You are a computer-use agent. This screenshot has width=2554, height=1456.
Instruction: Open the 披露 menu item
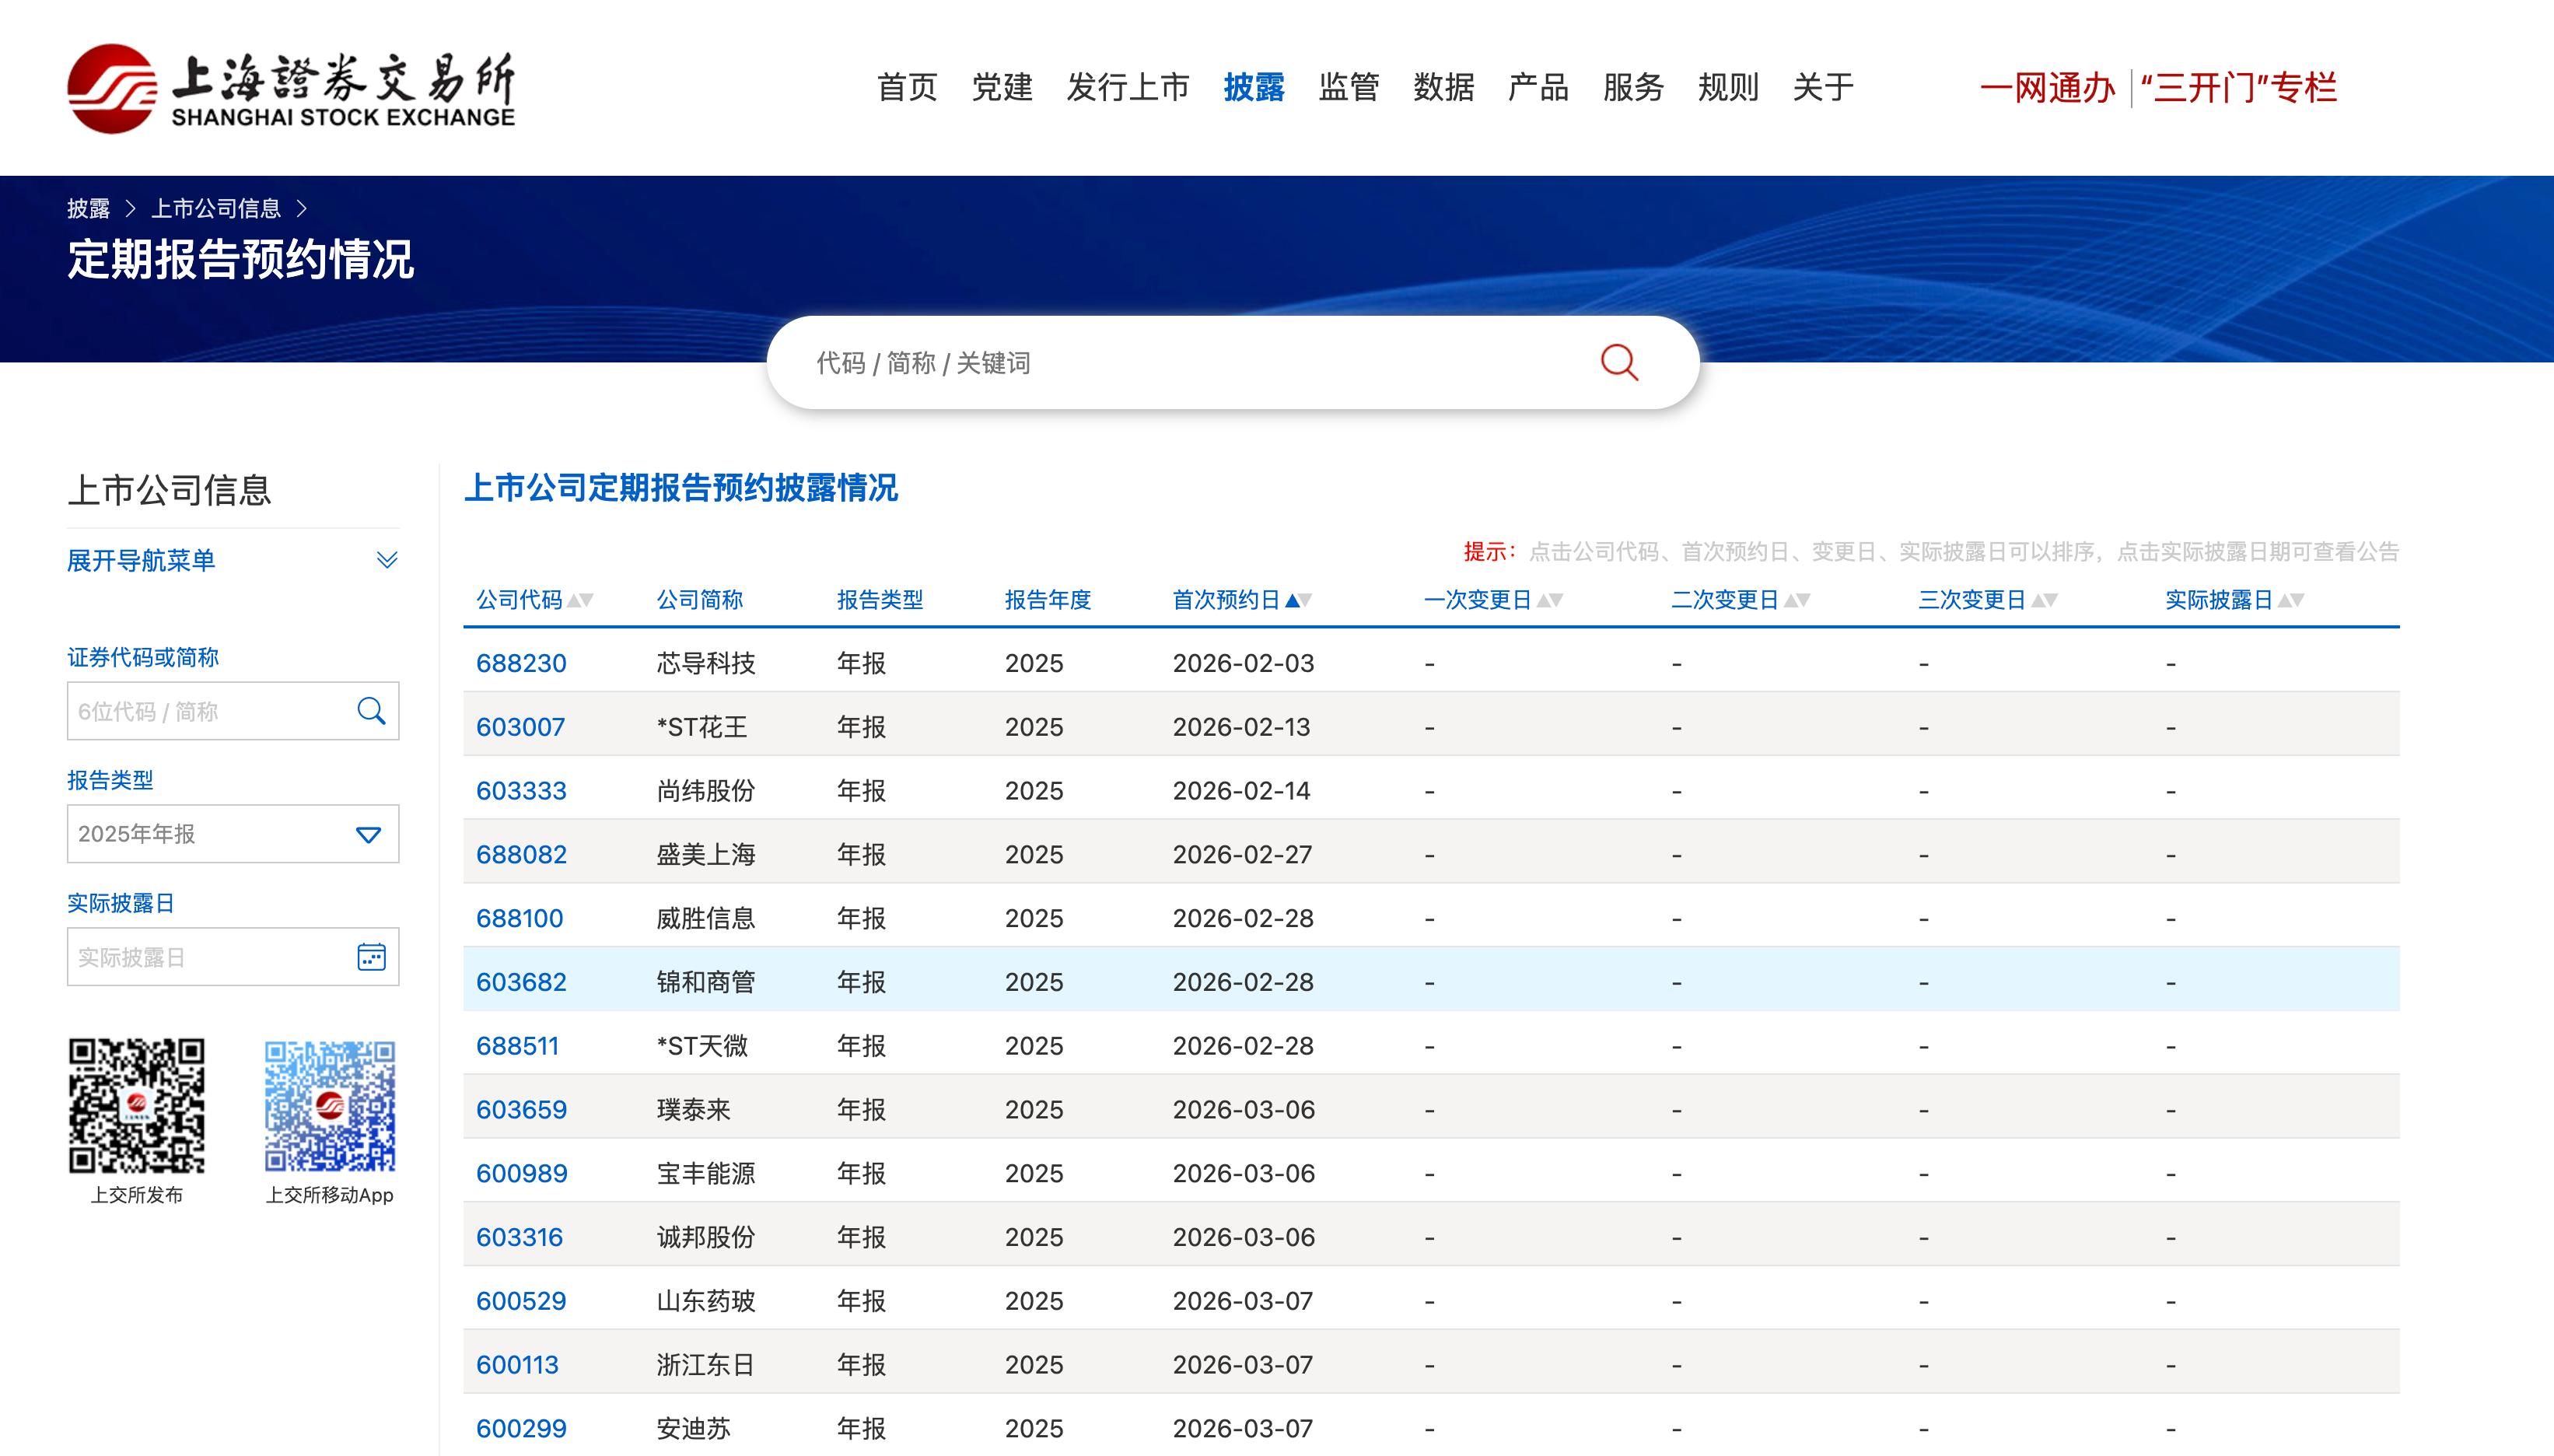click(1254, 88)
